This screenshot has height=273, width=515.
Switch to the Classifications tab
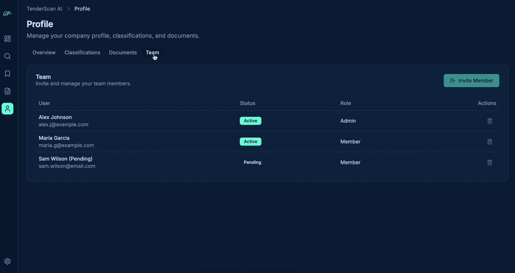point(82,52)
